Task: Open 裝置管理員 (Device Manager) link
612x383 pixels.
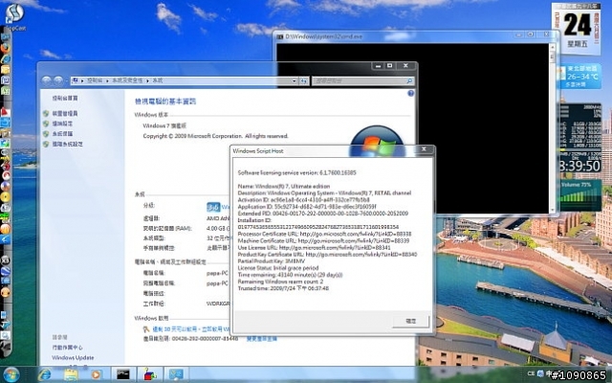Action: click(x=65, y=113)
